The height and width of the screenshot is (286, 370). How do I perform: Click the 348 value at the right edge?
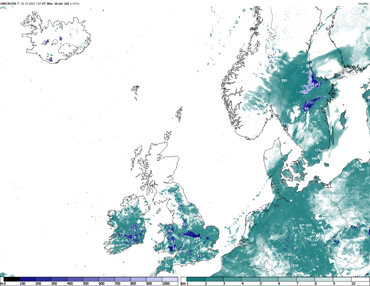pyautogui.click(x=362, y=169)
